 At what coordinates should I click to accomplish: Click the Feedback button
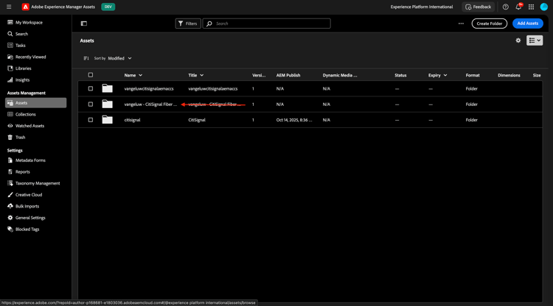tap(479, 7)
